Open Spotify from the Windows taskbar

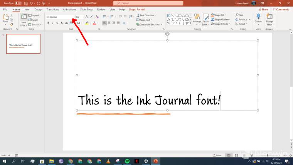(x=127, y=161)
